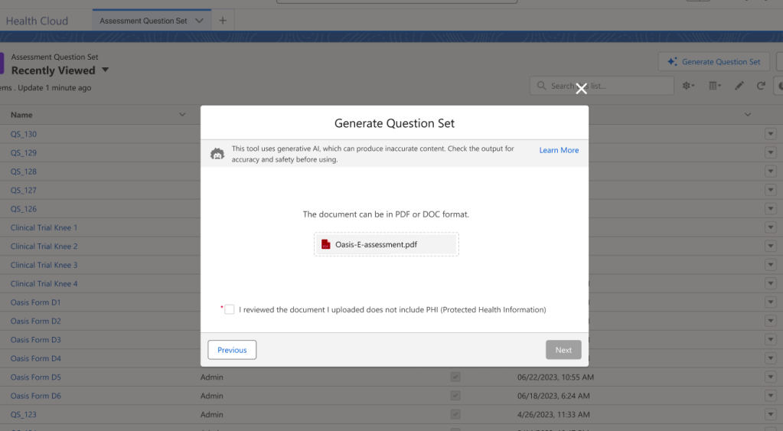Viewport: 783px width, 431px height.
Task: Click the Health Cloud app name
Action: (x=37, y=21)
